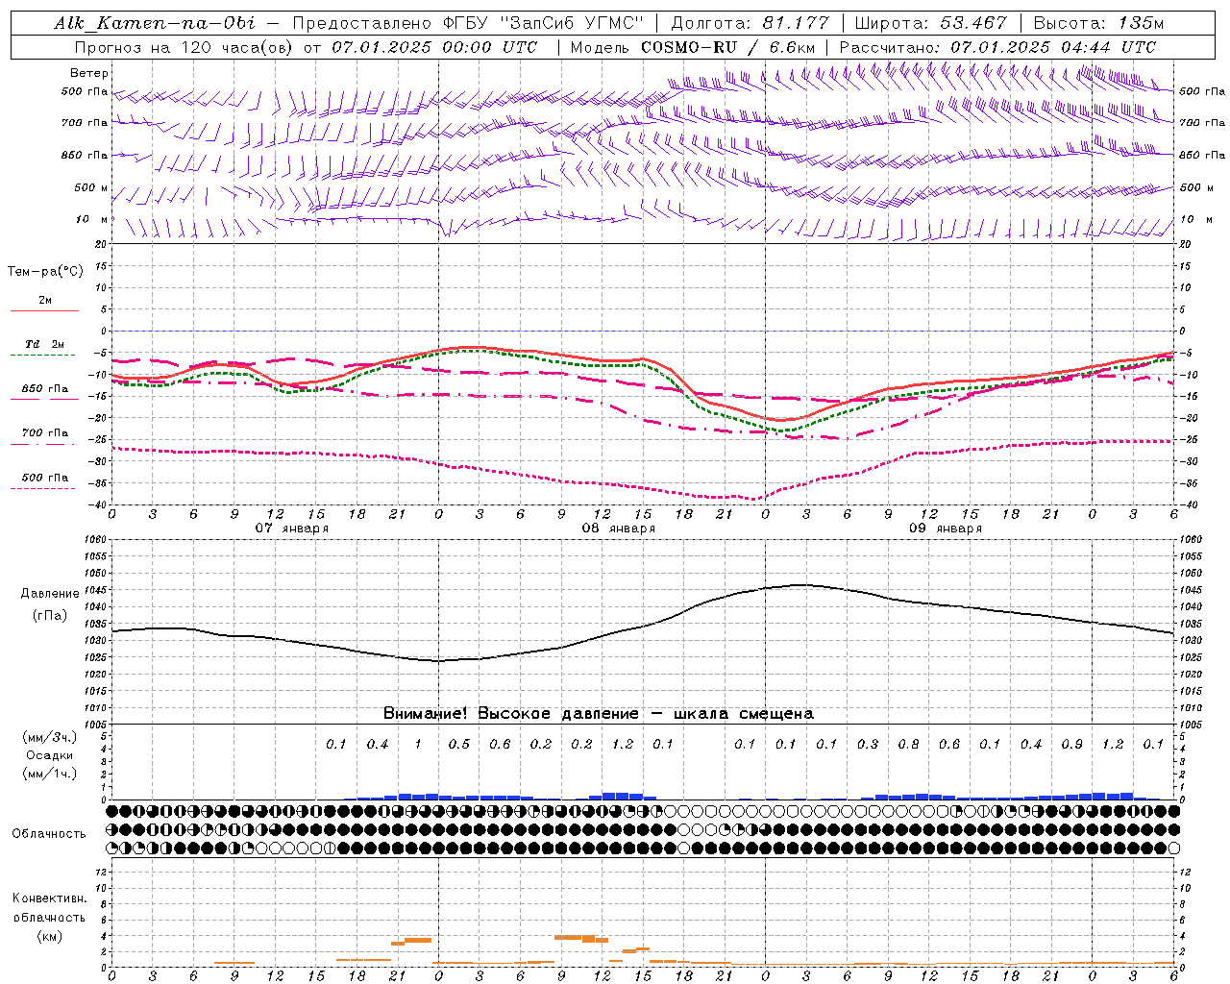1230x984 pixels.
Task: Click the 'Тем-ра(°C)' temperature legend heading
Action: click(45, 272)
